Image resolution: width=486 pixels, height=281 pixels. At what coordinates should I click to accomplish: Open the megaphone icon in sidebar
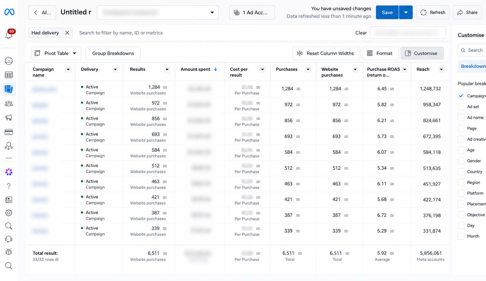(9, 118)
